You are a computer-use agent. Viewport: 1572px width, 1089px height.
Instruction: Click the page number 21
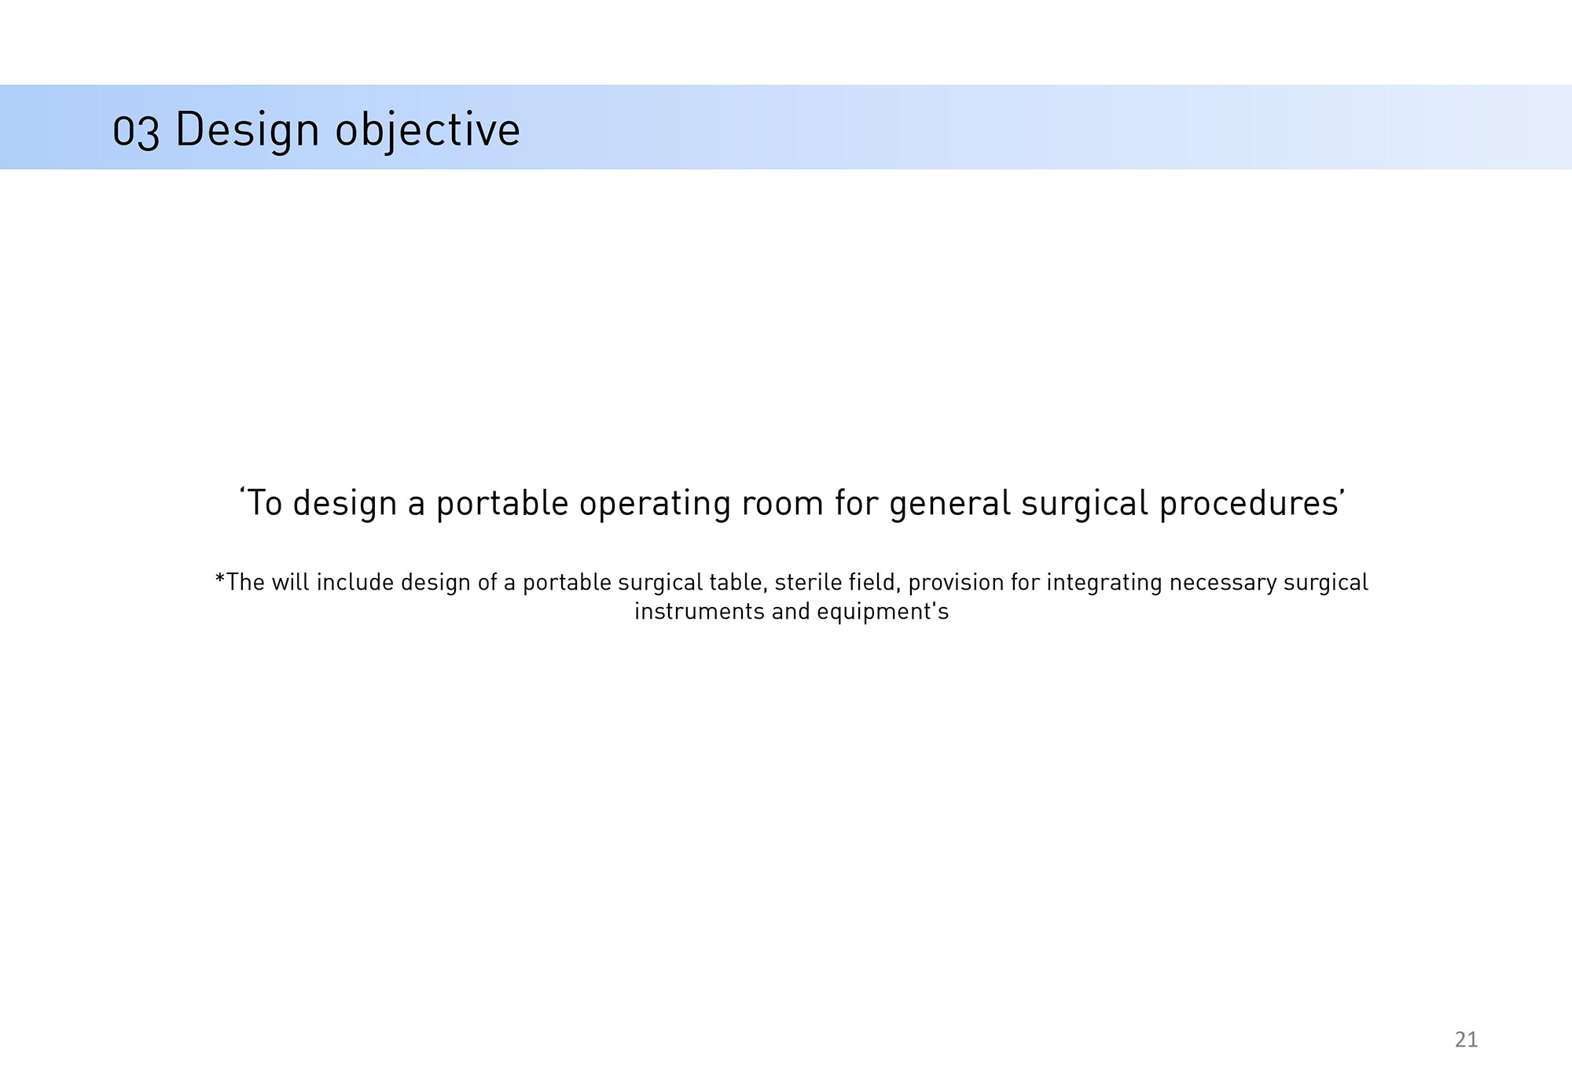point(1466,1039)
